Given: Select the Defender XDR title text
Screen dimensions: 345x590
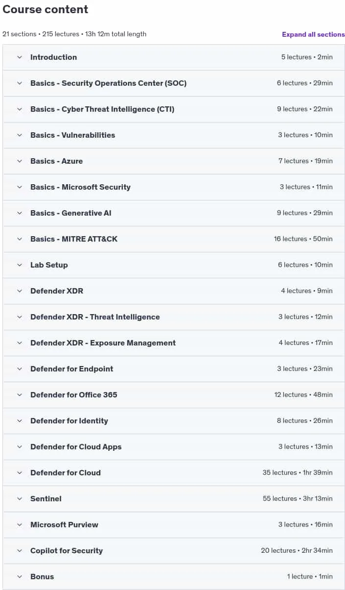Looking at the screenshot, I should (57, 291).
